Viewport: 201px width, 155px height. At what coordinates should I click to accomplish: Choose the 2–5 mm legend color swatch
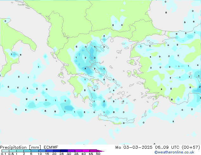click(x=27, y=151)
